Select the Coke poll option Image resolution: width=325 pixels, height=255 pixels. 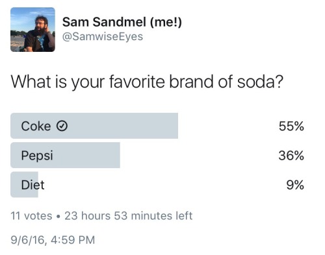coord(157,126)
